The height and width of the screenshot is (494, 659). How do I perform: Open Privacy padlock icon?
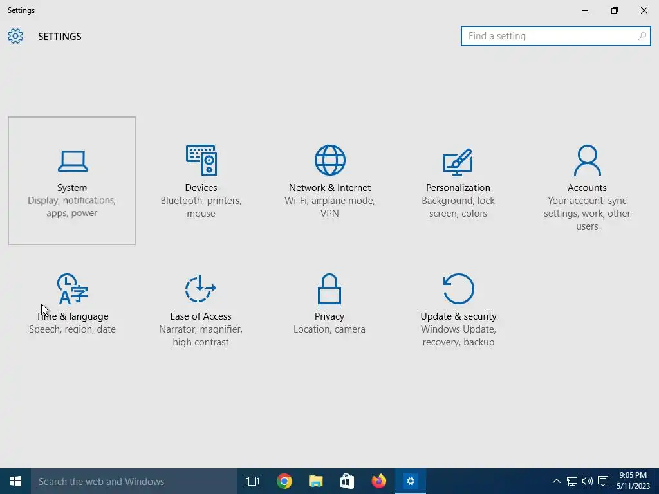329,289
